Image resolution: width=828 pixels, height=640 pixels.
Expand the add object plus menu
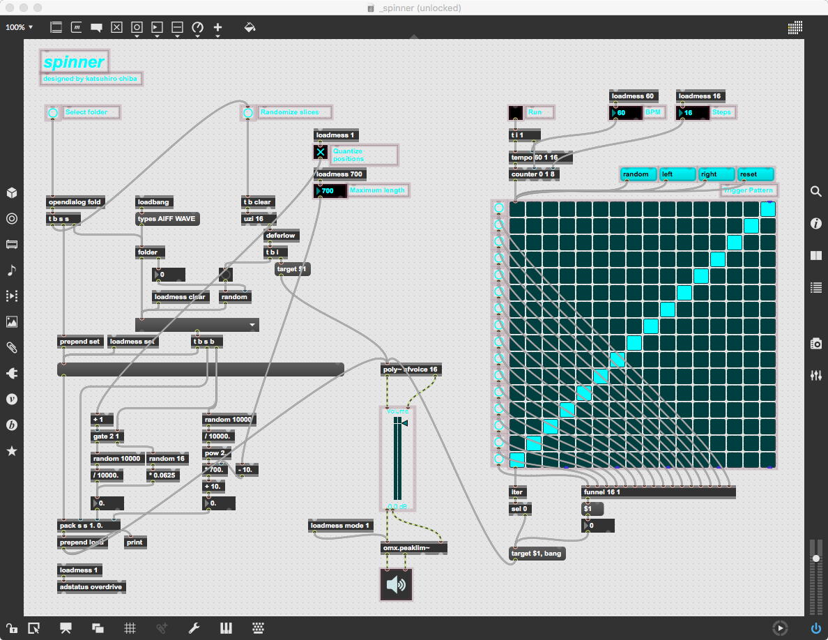coord(217,28)
